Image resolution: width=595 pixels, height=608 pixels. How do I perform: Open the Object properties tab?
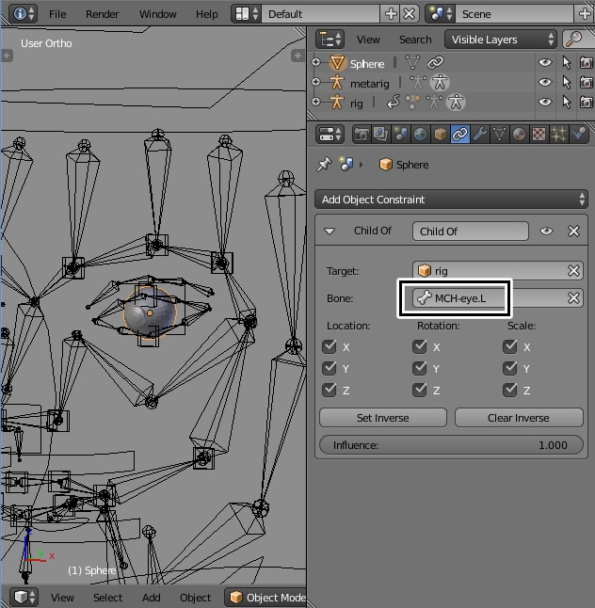[x=441, y=135]
